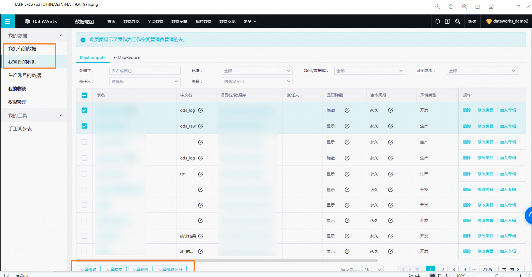
Task: Check the rpt row checkbox
Action: point(84,174)
